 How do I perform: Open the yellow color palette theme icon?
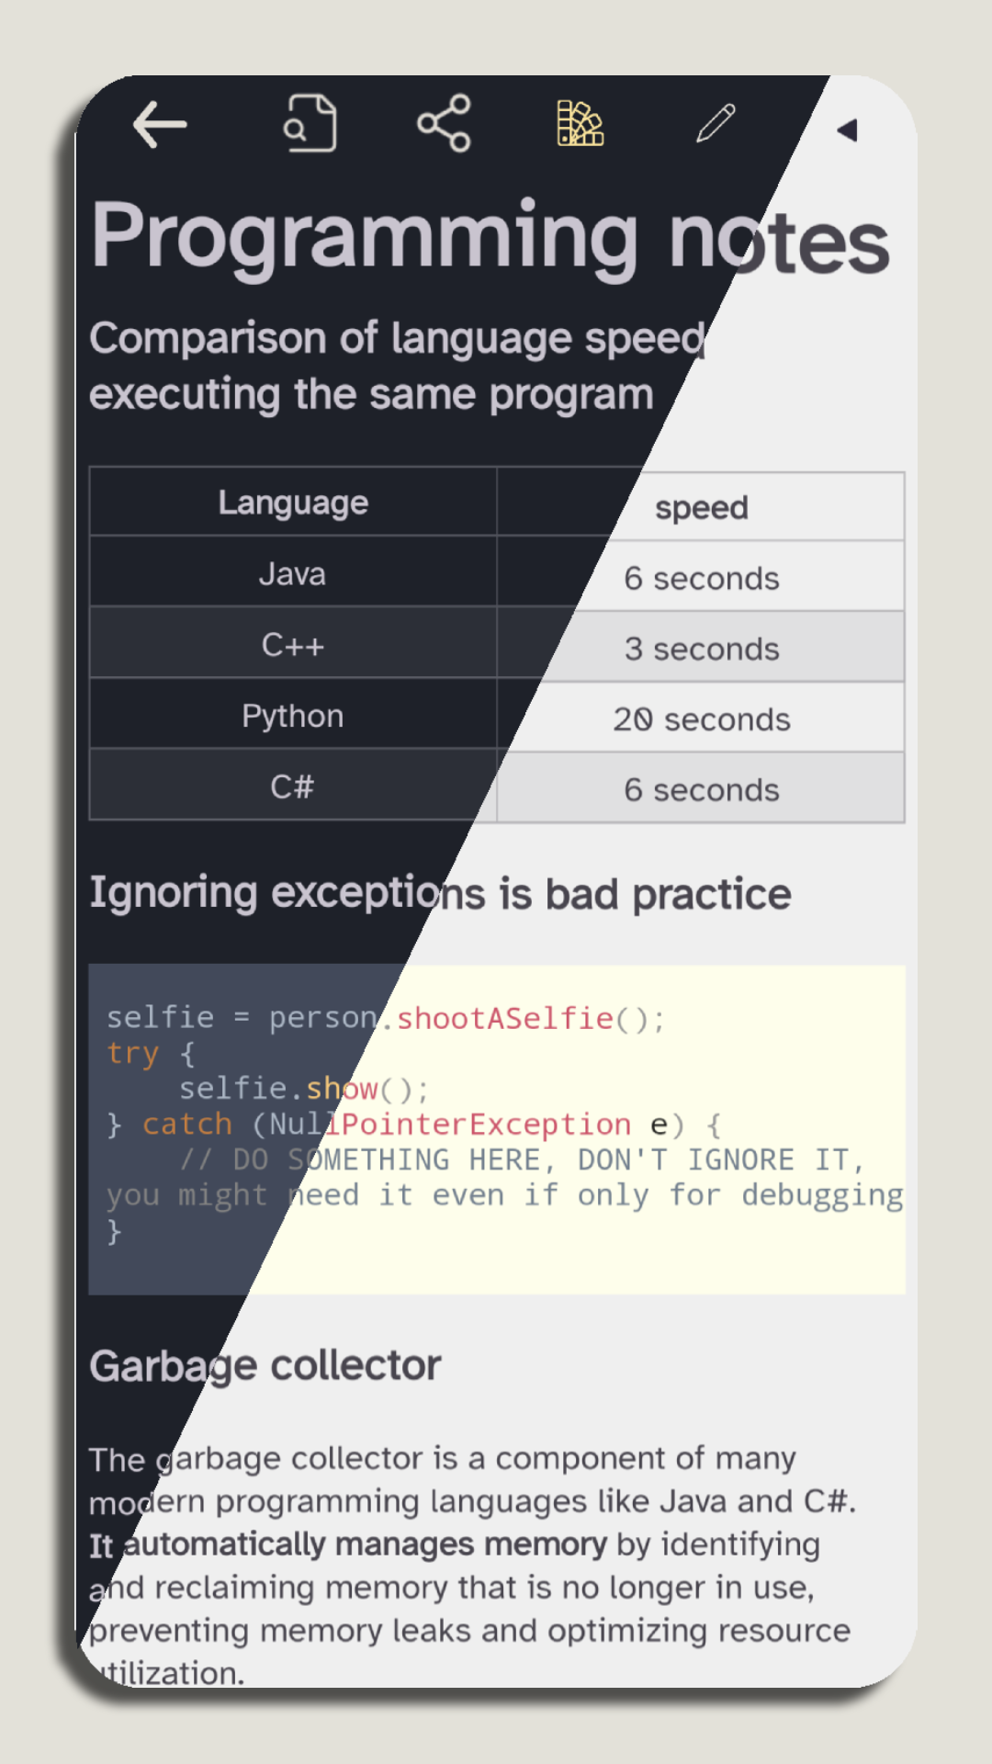tap(581, 123)
